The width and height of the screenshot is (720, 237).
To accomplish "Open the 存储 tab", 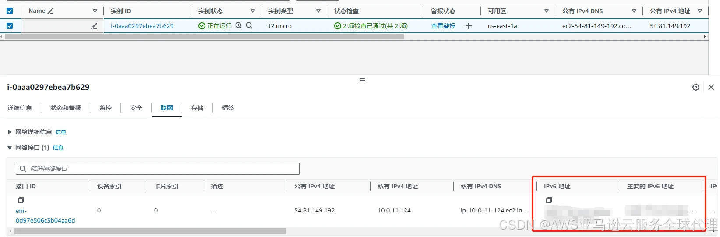I will pyautogui.click(x=198, y=108).
